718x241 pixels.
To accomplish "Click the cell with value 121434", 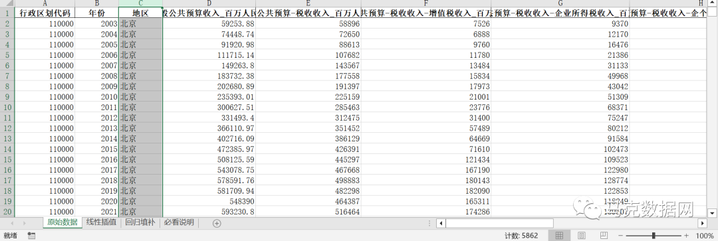I will (426, 159).
